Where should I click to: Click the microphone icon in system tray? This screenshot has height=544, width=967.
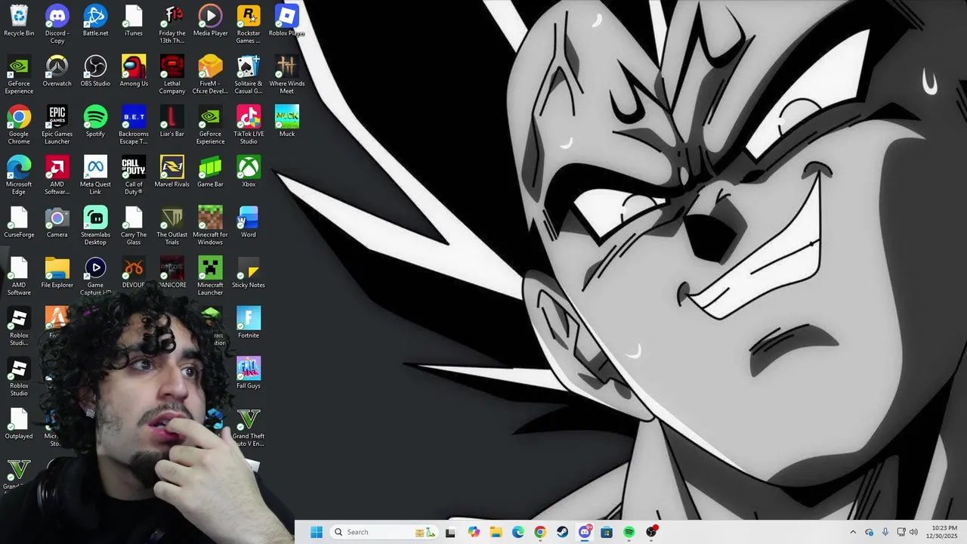point(885,532)
